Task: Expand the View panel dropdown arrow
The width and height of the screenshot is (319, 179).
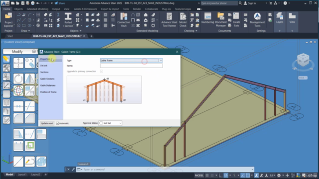Action: tap(292, 31)
